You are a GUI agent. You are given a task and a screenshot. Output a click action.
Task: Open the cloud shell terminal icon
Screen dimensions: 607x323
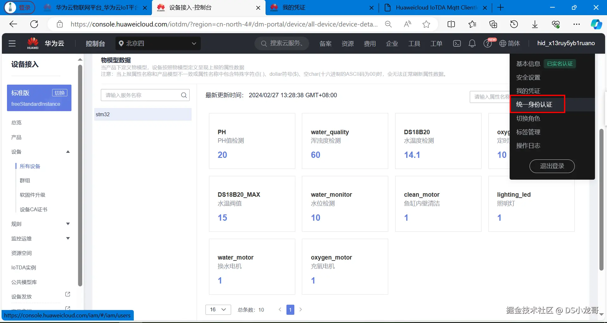click(457, 43)
